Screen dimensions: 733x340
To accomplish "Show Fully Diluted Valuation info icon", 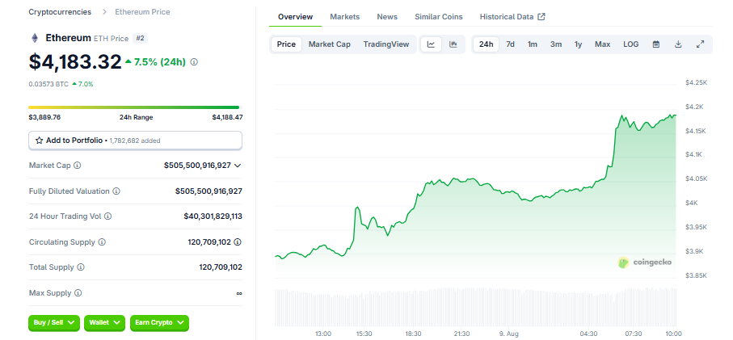I will click(x=116, y=191).
